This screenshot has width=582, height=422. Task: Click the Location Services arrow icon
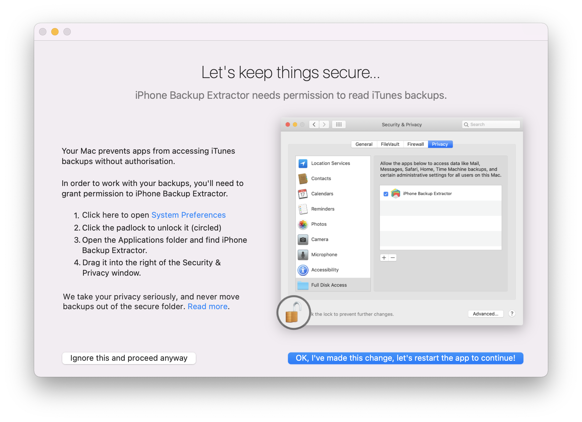pos(303,163)
